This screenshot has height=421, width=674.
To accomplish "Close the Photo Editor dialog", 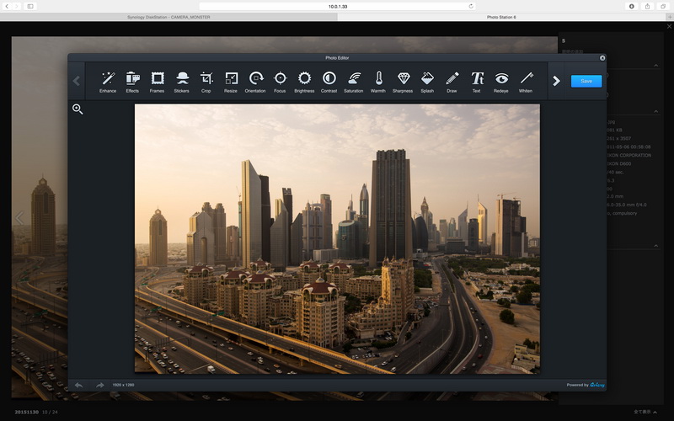I will tap(602, 58).
